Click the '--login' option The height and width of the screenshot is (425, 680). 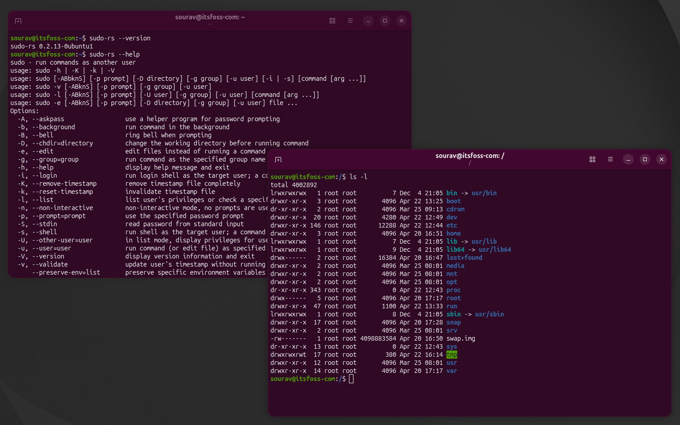coord(44,175)
